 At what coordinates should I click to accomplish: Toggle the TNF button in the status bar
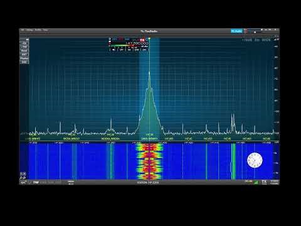[36, 183]
